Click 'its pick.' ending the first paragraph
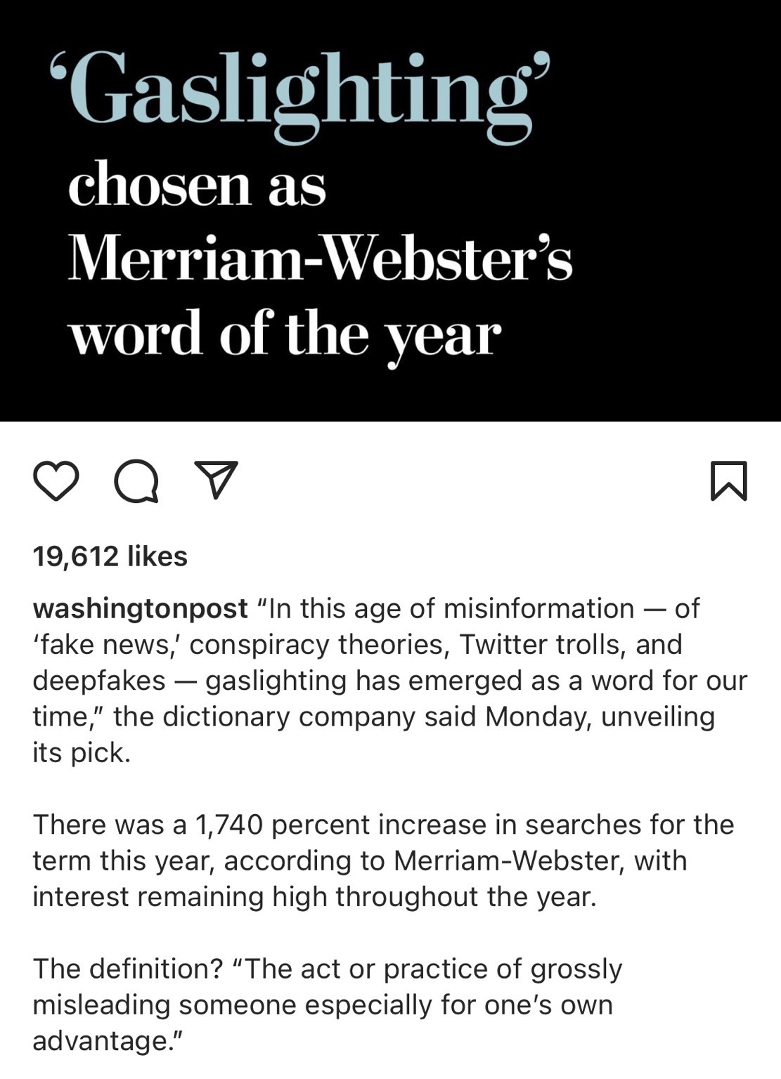 [x=82, y=752]
